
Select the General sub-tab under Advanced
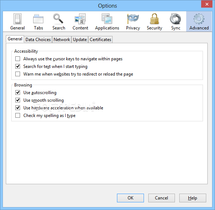point(15,39)
